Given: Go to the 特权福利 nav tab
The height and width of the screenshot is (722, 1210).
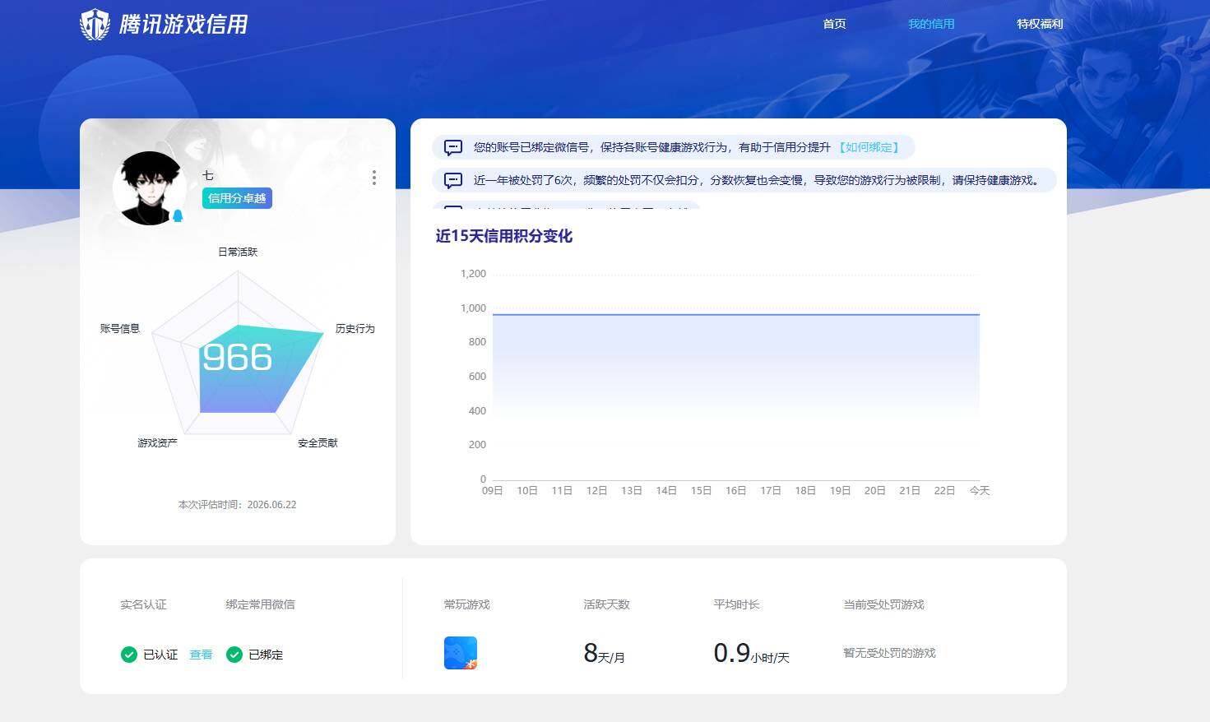Looking at the screenshot, I should coord(1040,24).
